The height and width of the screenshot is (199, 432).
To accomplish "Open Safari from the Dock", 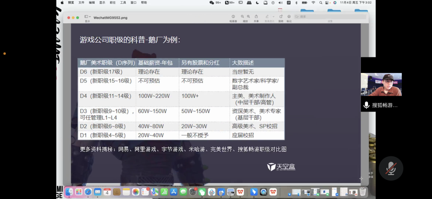I will pos(88,191).
